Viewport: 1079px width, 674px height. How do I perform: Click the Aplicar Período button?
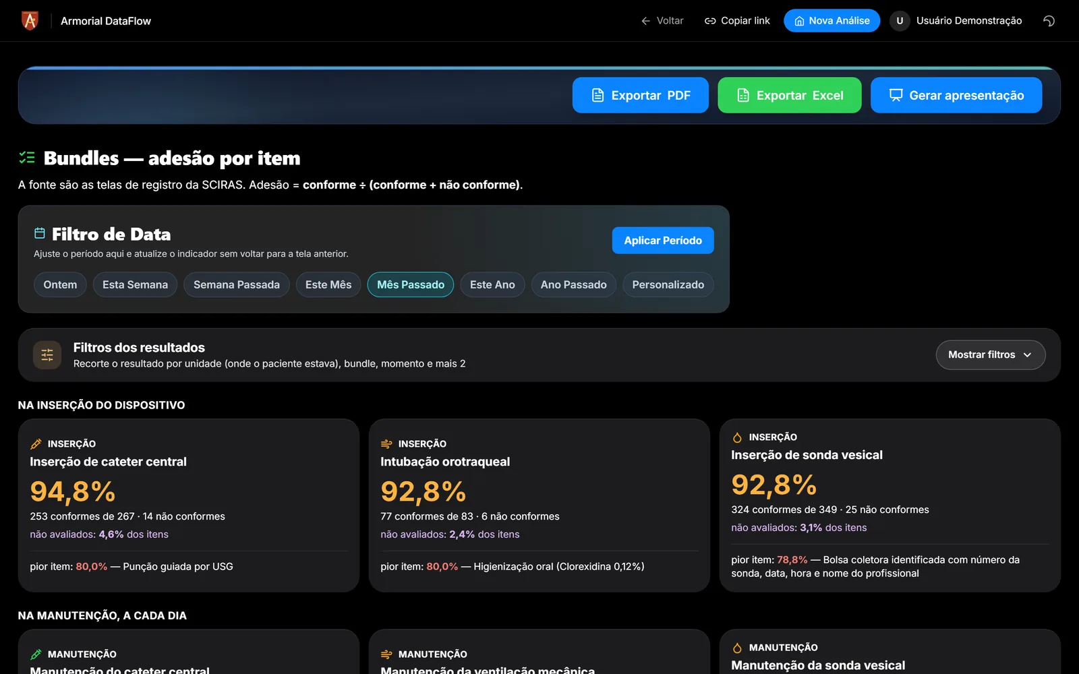click(x=663, y=241)
